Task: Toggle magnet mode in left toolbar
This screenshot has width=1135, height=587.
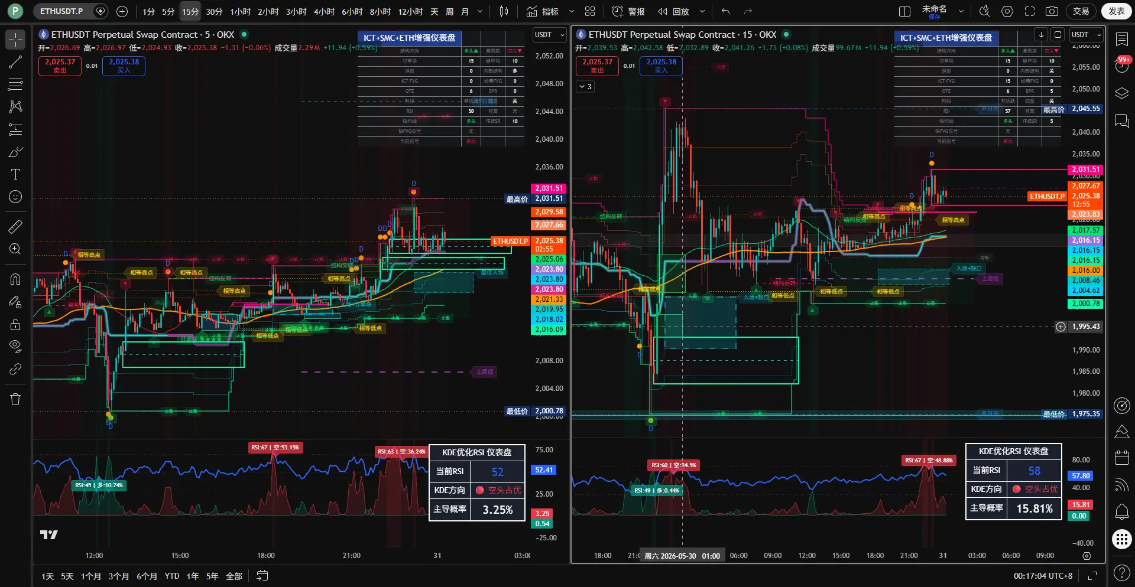Action: (15, 279)
